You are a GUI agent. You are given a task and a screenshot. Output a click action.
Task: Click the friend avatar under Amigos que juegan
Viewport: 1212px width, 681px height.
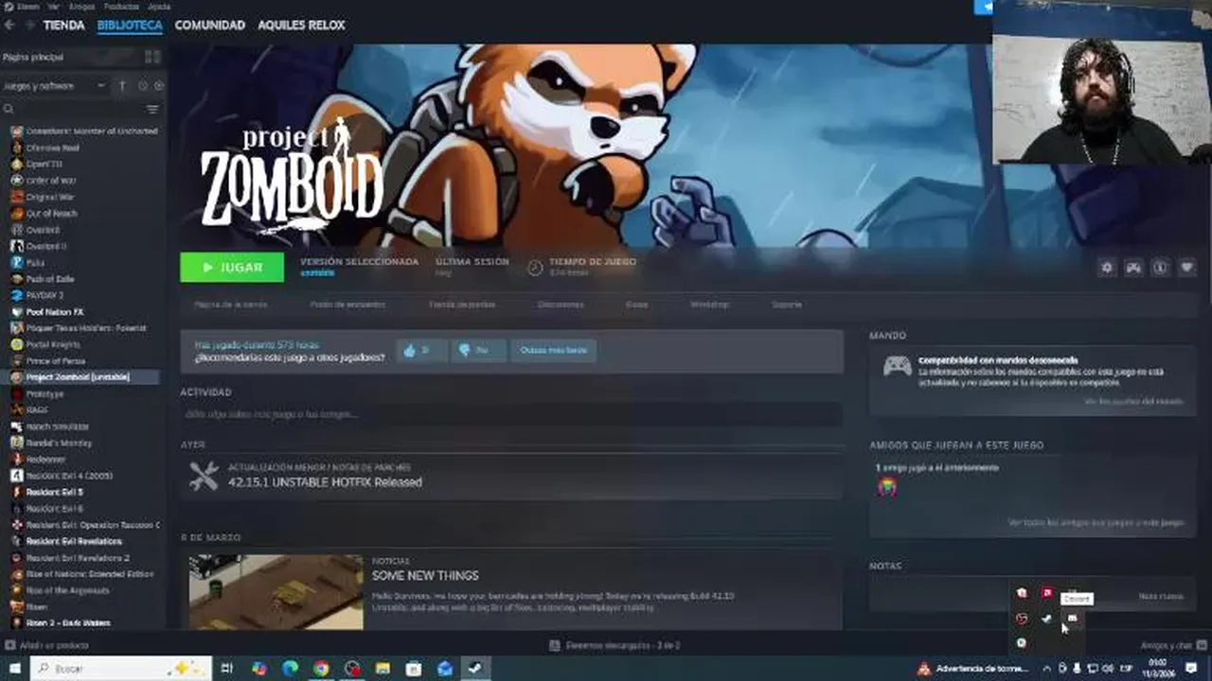[887, 487]
